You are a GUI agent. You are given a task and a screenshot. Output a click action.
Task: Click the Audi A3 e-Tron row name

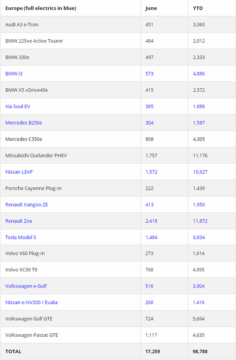click(22, 24)
